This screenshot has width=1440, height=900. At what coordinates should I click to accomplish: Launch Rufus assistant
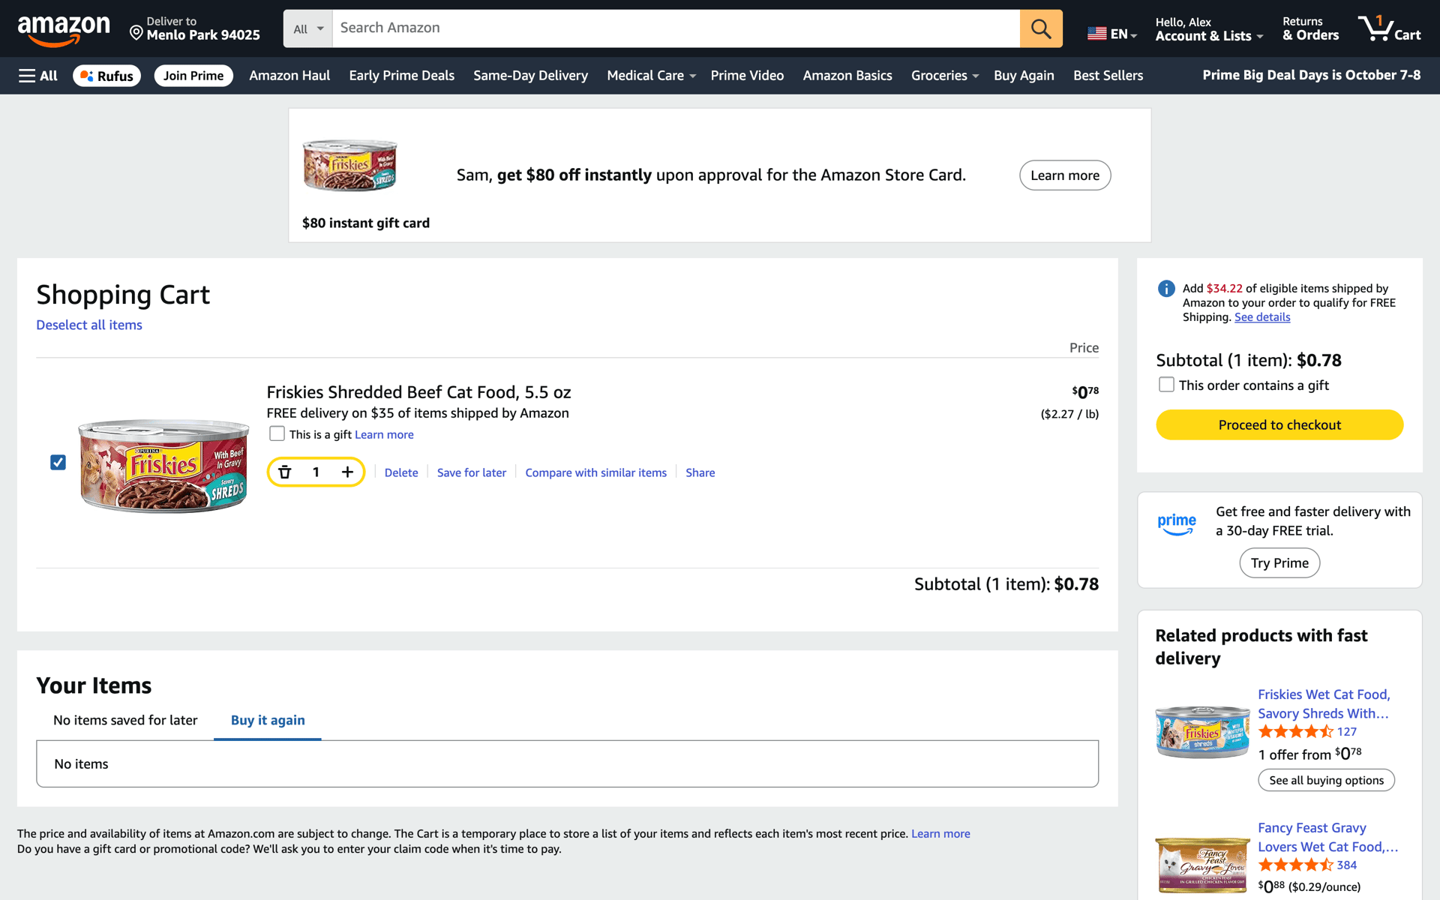tap(106, 76)
